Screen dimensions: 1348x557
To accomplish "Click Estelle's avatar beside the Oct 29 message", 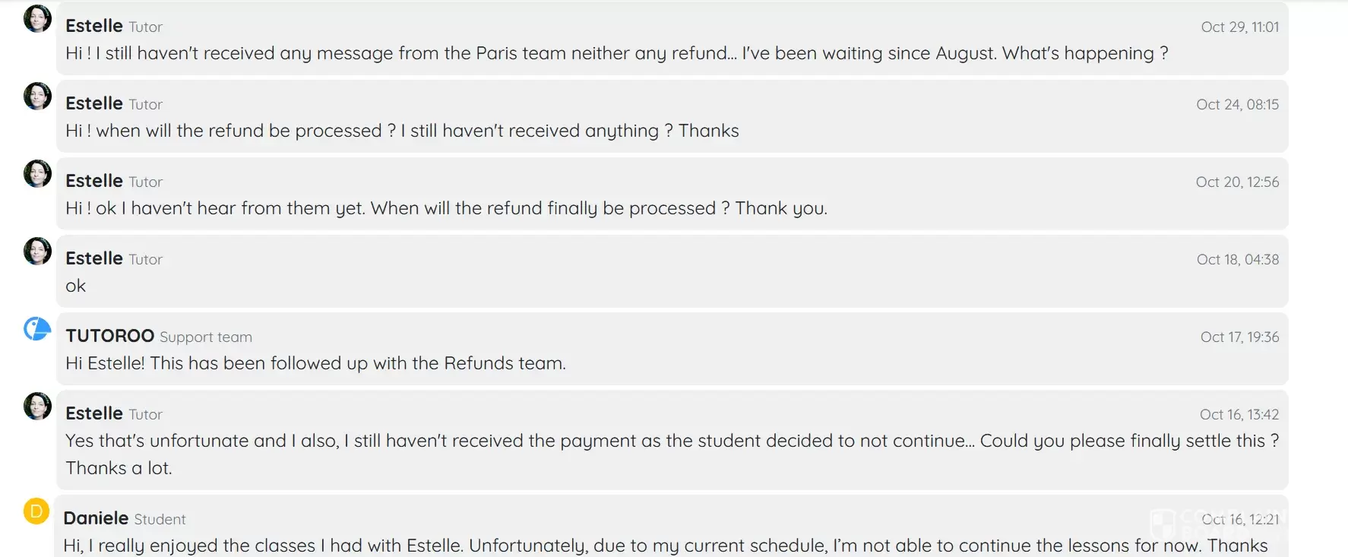I will click(x=37, y=19).
